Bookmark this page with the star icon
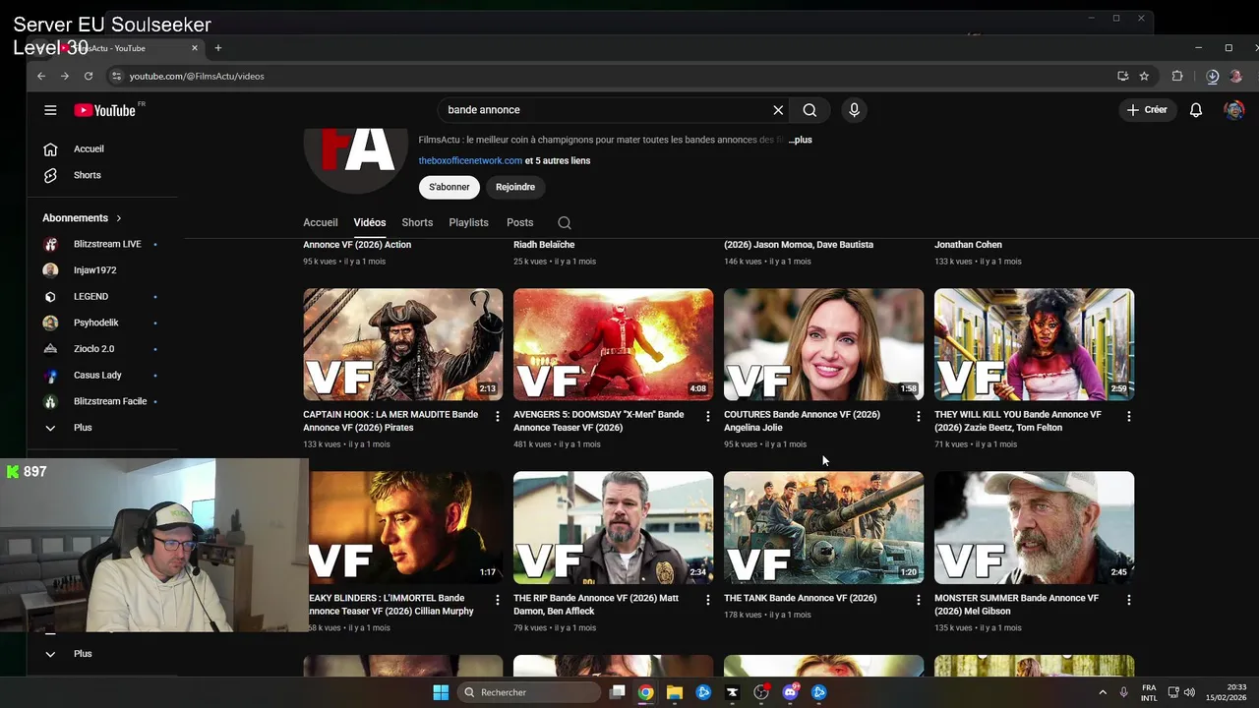The width and height of the screenshot is (1259, 708). 1144,76
